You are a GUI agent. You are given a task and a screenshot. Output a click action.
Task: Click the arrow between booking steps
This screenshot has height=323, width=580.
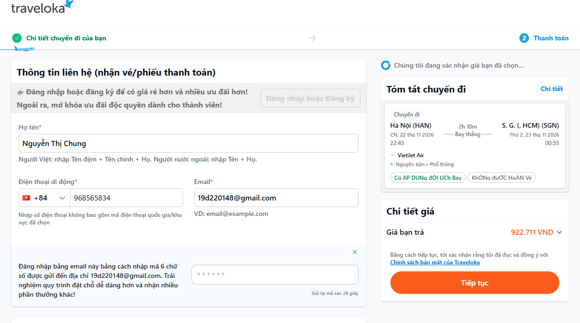click(x=312, y=38)
